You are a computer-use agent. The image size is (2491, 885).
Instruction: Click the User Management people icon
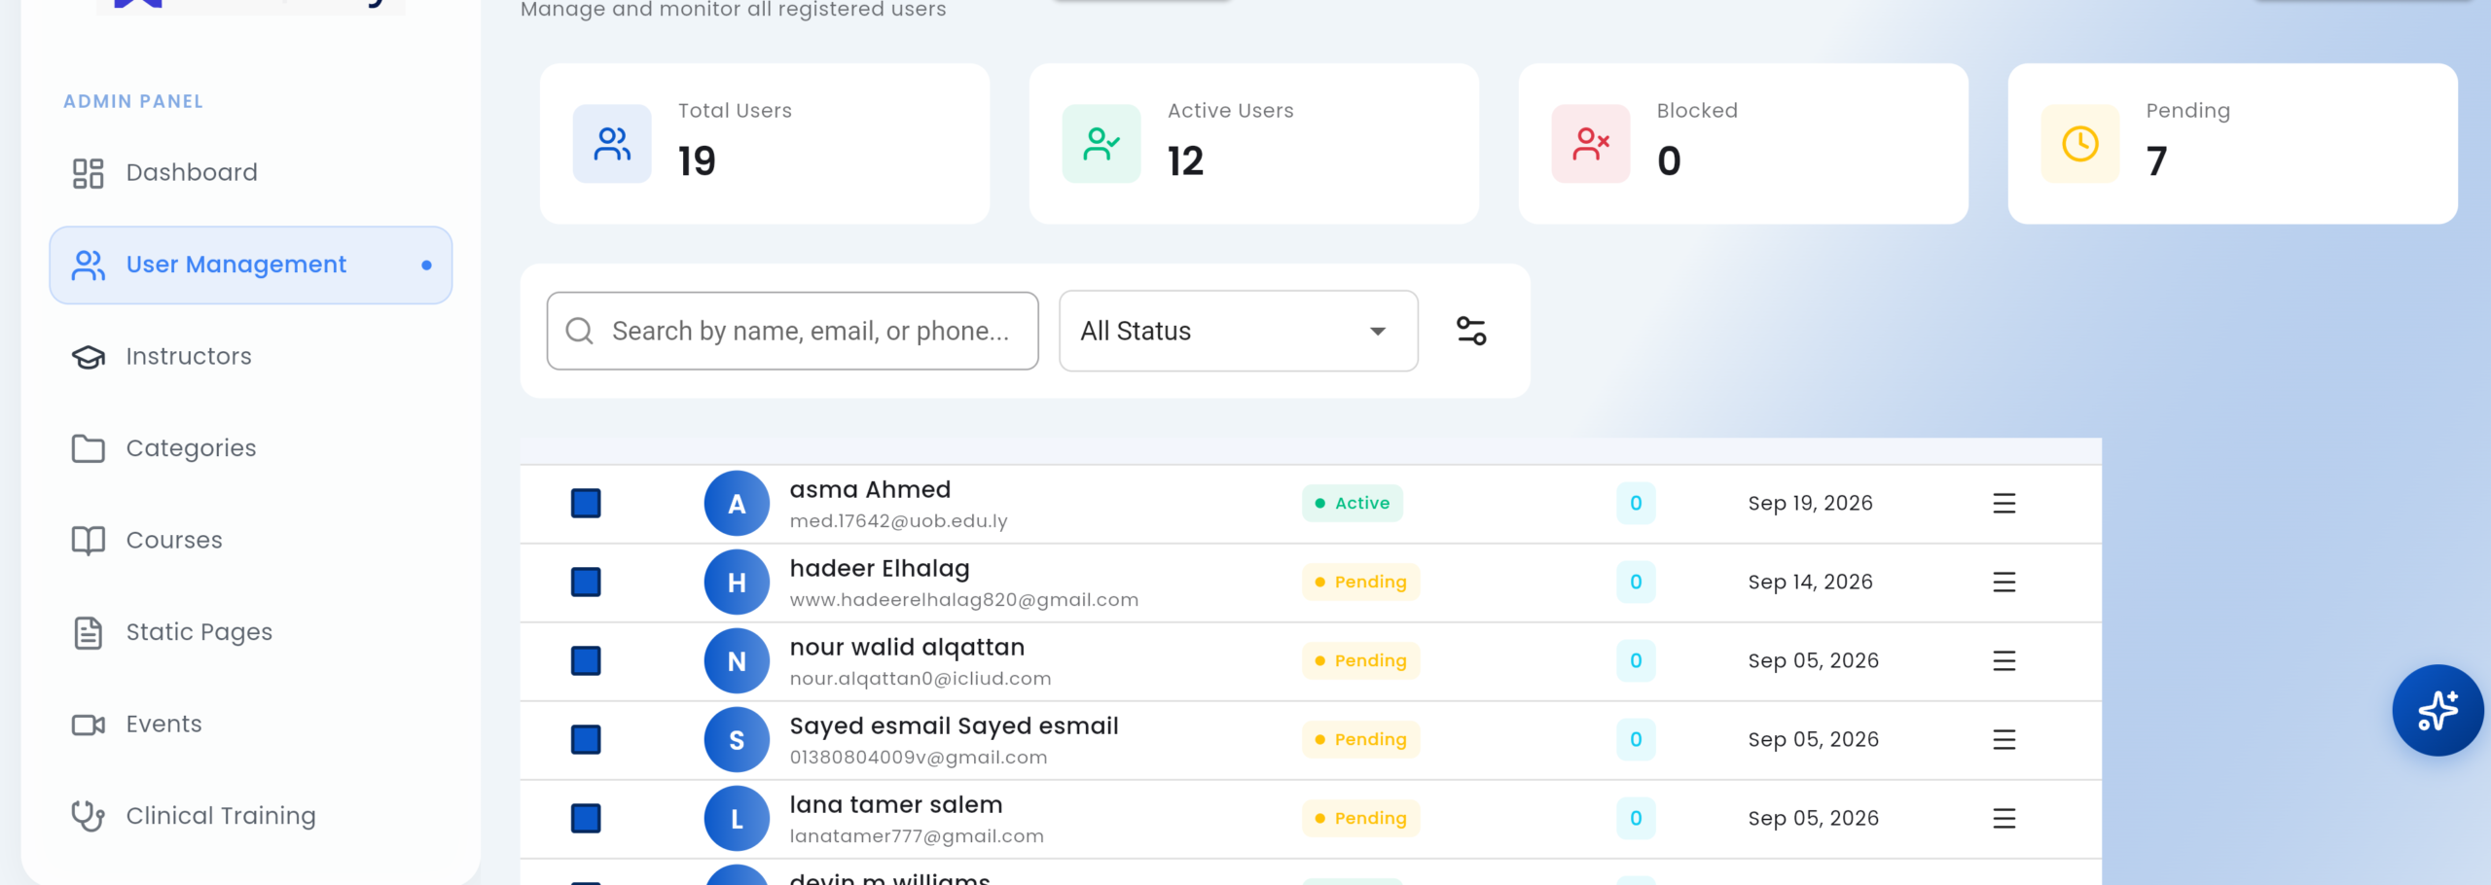[88, 265]
